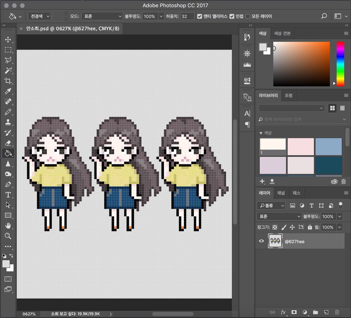
Task: Add a layer mask
Action: point(294,312)
